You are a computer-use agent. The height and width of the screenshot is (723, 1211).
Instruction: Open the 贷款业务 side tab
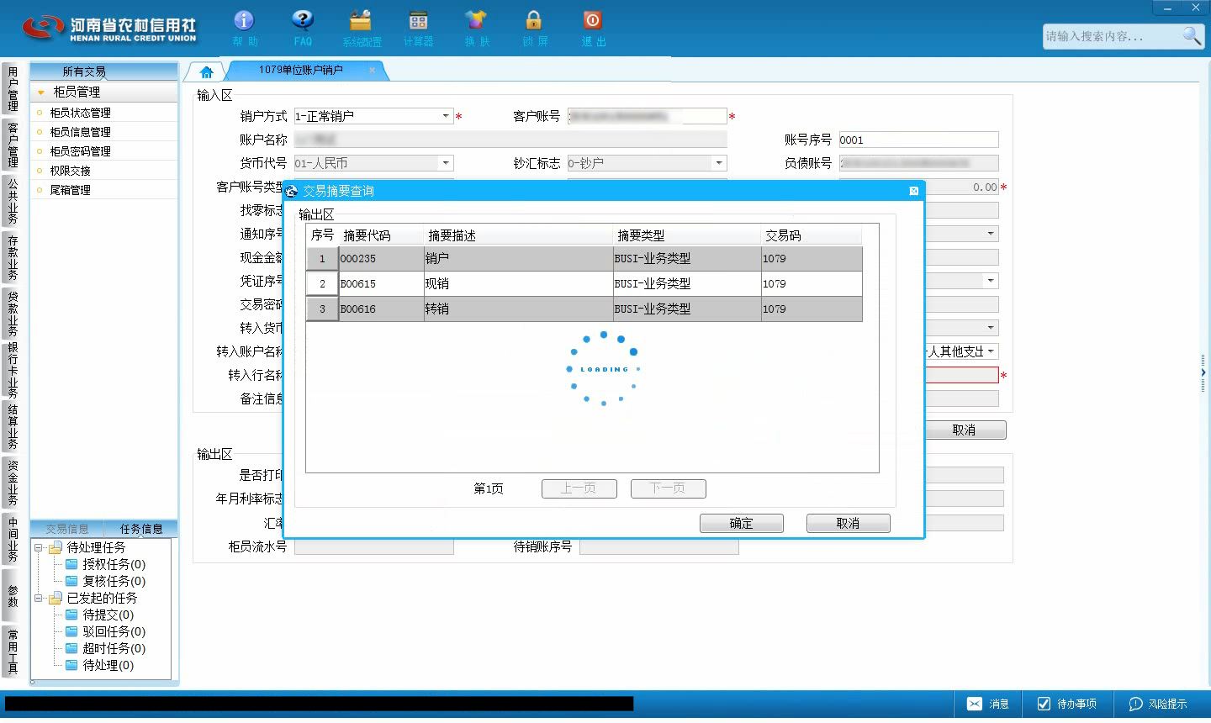(12, 313)
